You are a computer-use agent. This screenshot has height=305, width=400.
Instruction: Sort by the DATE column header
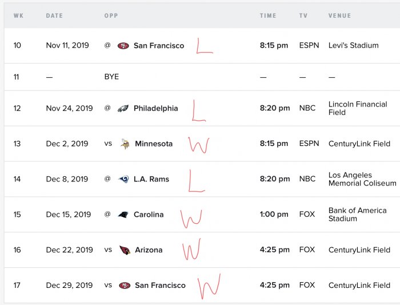point(54,15)
